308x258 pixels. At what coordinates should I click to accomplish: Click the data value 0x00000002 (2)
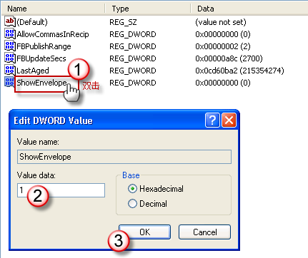click(223, 46)
